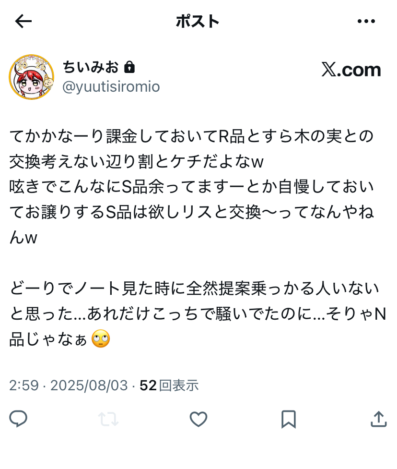
Task: Open the three-dot more options menu
Action: point(366,21)
